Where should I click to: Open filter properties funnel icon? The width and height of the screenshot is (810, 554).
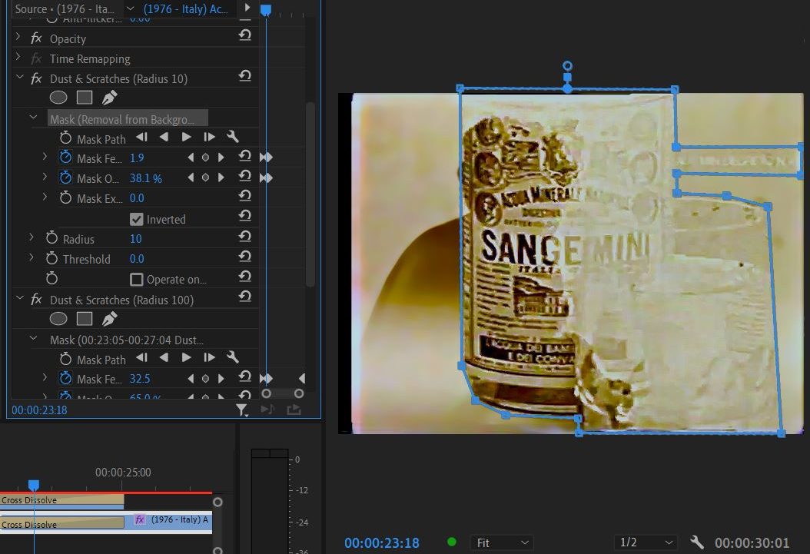pos(241,410)
